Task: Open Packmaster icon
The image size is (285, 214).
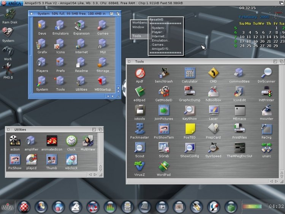Action: (139, 129)
